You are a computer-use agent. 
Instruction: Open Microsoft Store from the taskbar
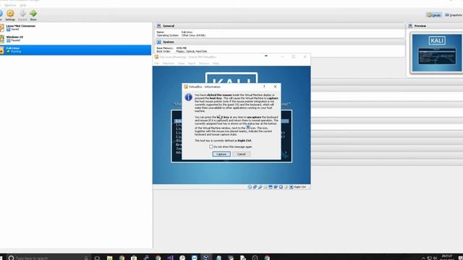(134, 258)
